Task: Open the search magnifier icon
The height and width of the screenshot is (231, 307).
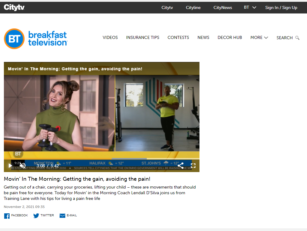Action: 297,38
